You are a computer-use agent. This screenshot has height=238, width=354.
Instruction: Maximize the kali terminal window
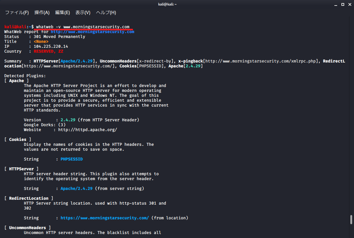click(x=343, y=5)
